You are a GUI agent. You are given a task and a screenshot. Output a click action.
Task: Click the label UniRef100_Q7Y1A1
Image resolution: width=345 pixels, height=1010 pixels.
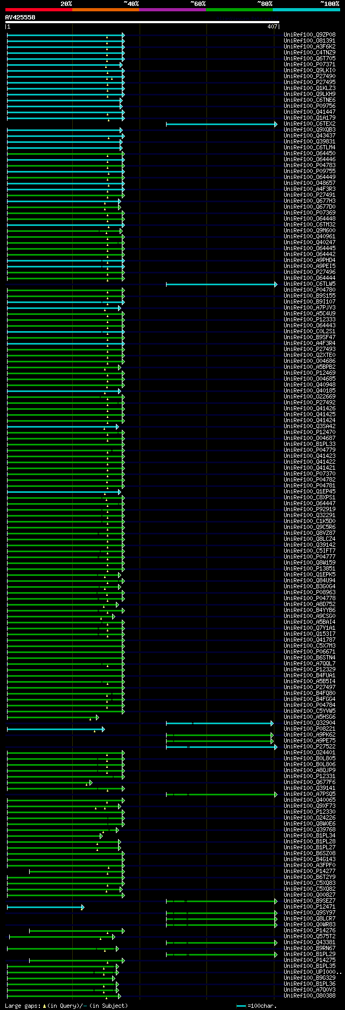pos(309,628)
